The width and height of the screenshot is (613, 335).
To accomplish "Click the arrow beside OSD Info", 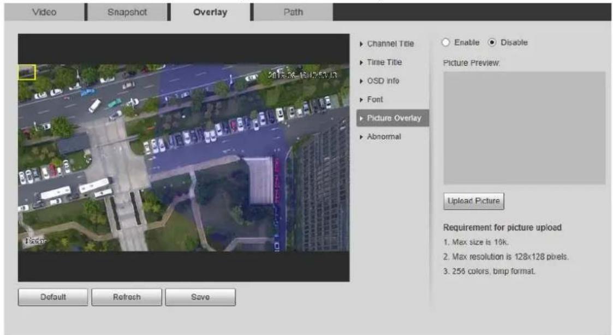I will tap(361, 81).
